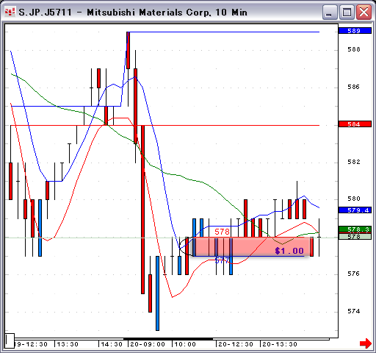This screenshot has width=376, height=353.
Task: Click the horizontal scrollbar thumb under the chart
Action: (x=168, y=339)
